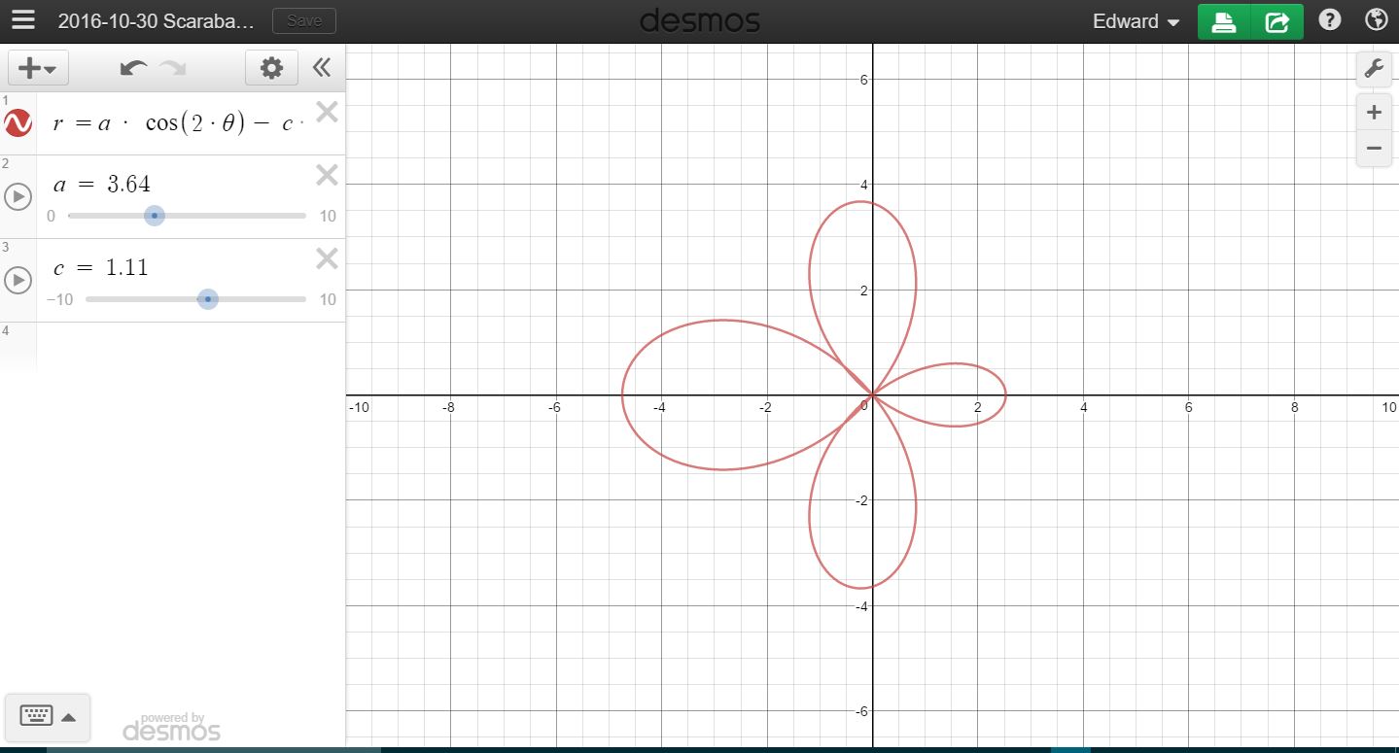Open the help menu
Image resolution: width=1399 pixels, height=753 pixels.
1329,19
